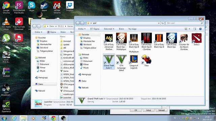Viewport: 216px width, 121px height.
Task: Click the help icon in spel window
Action: click(200, 29)
